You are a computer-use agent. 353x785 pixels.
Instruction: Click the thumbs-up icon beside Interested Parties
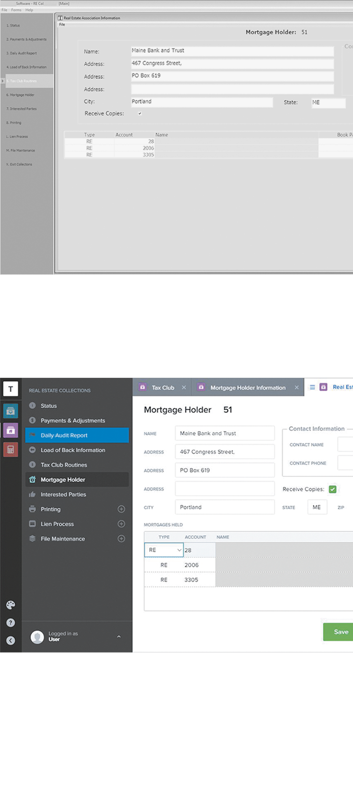[x=32, y=495]
